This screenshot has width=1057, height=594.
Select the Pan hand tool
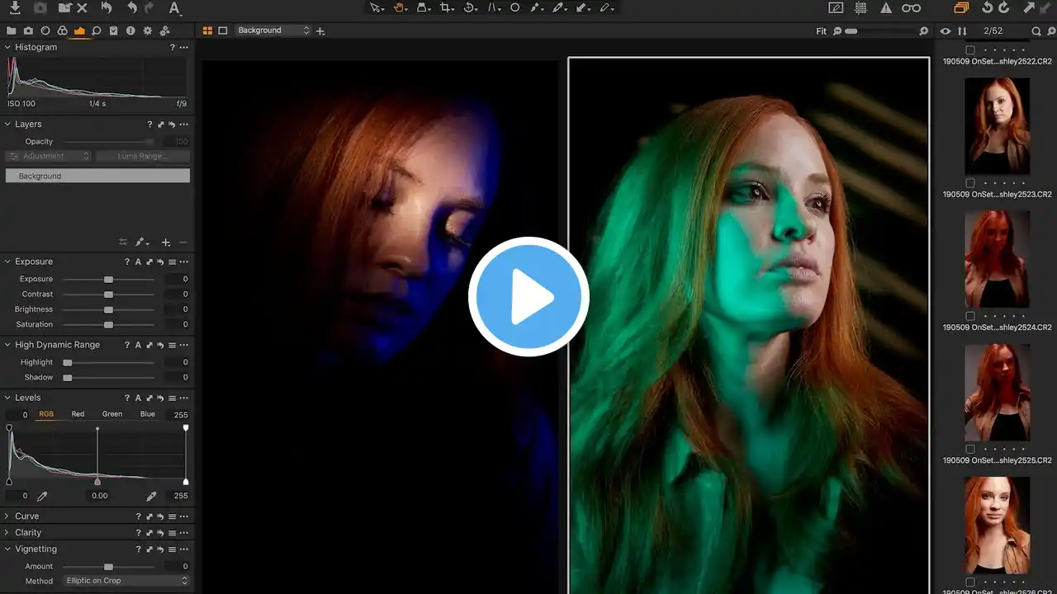point(400,8)
